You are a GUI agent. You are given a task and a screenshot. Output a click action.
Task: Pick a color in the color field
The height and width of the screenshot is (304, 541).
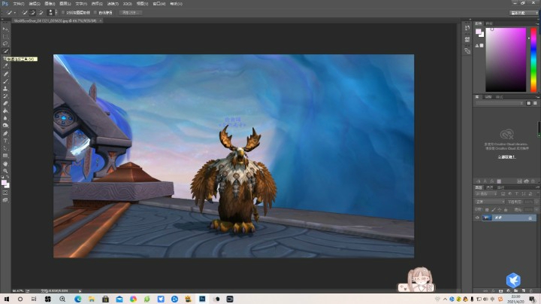coord(506,59)
